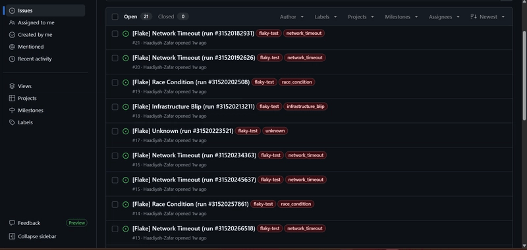This screenshot has height=250, width=527.
Task: Click the page vertical scrollbar
Action: [524, 76]
